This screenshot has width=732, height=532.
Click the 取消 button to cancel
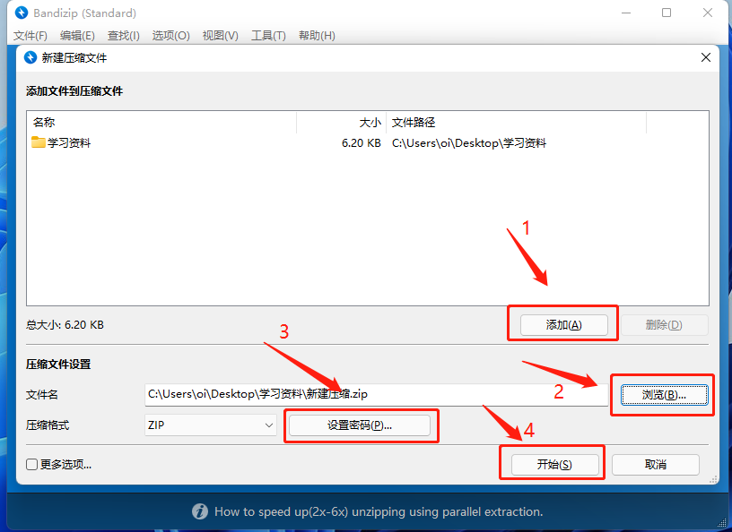point(655,465)
